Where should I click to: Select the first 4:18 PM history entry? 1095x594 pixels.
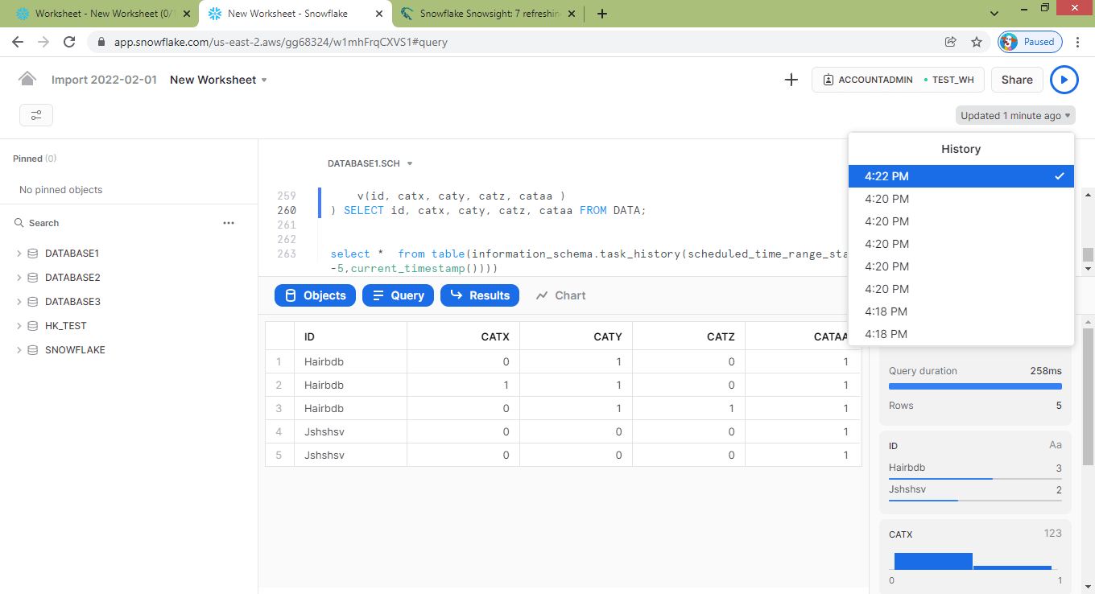[961, 311]
